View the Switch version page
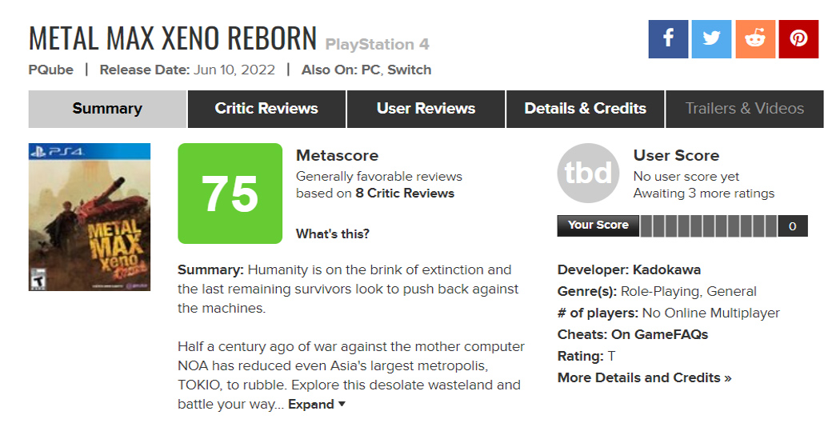 [x=410, y=70]
